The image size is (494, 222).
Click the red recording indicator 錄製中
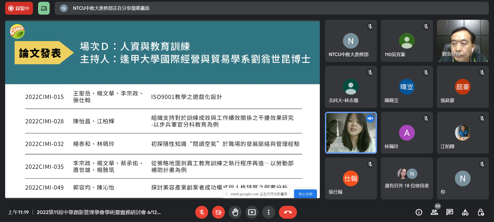[19, 8]
